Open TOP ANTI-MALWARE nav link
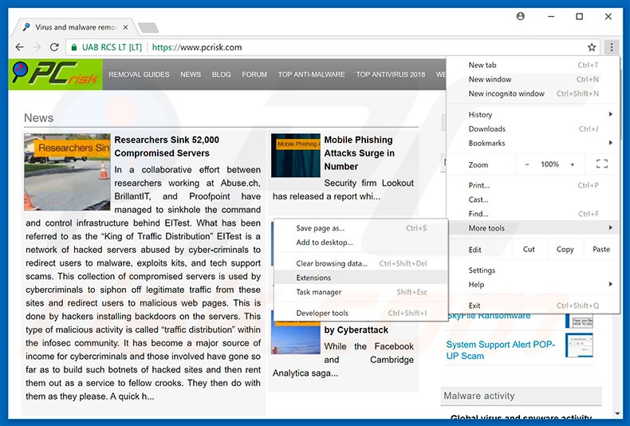630x426 pixels. click(x=311, y=74)
